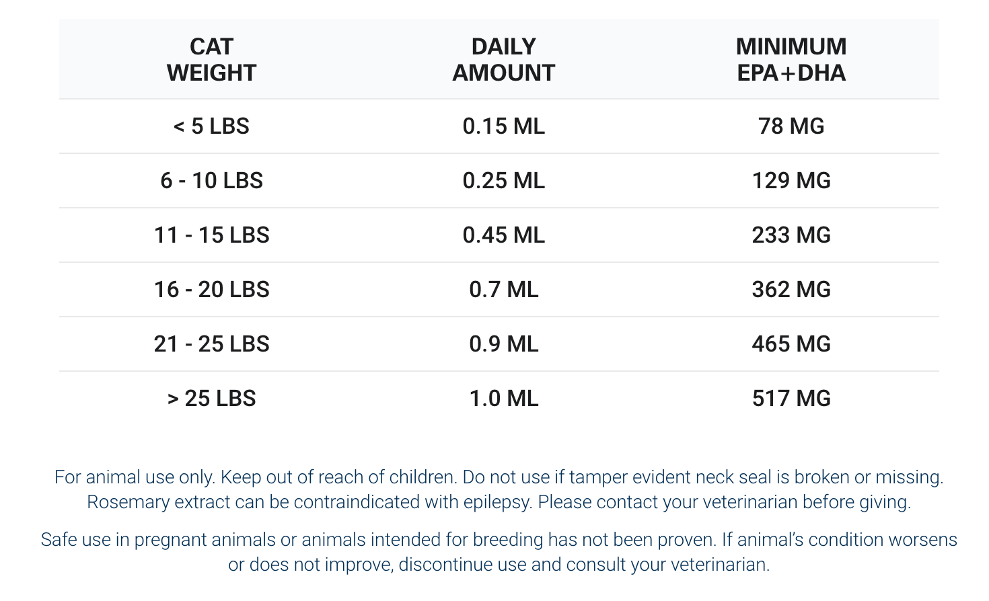
Task: Select the '> 25 LBS' weight cell
Action: [x=211, y=399]
